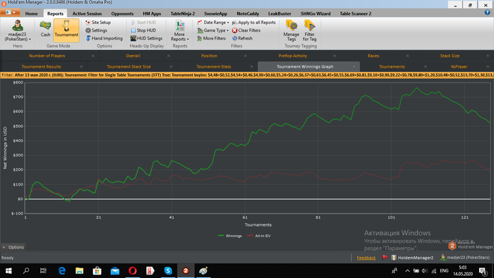Select the Stack Size report tab
This screenshot has height=278, width=494.
[x=450, y=56]
